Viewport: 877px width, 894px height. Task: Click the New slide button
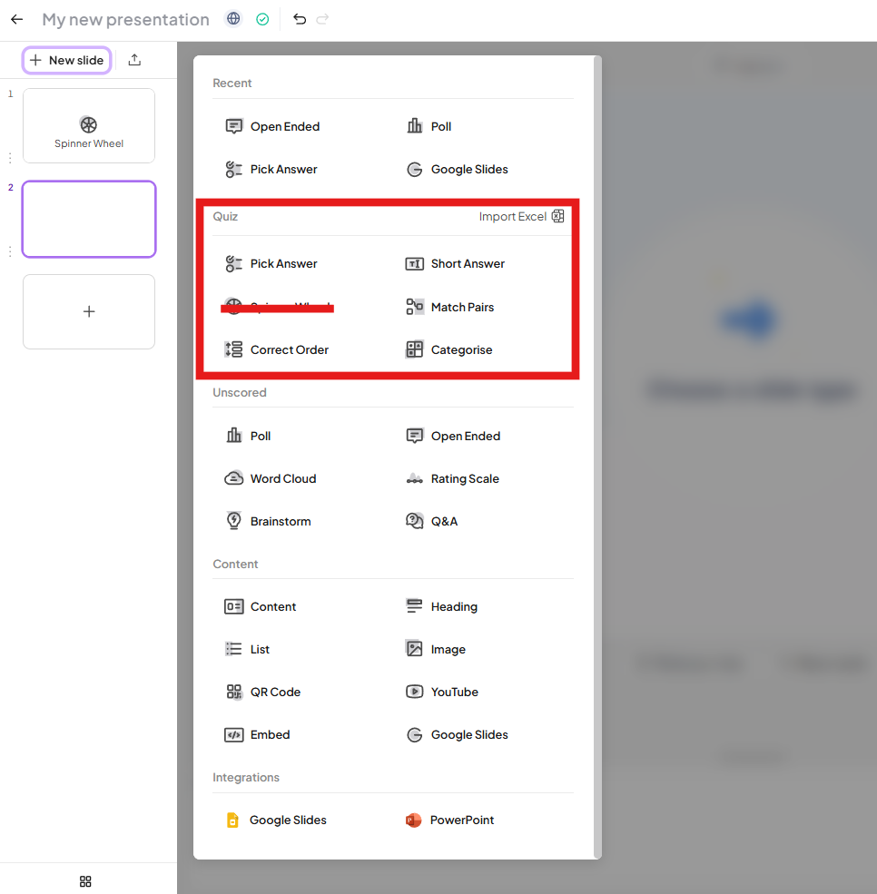[67, 60]
